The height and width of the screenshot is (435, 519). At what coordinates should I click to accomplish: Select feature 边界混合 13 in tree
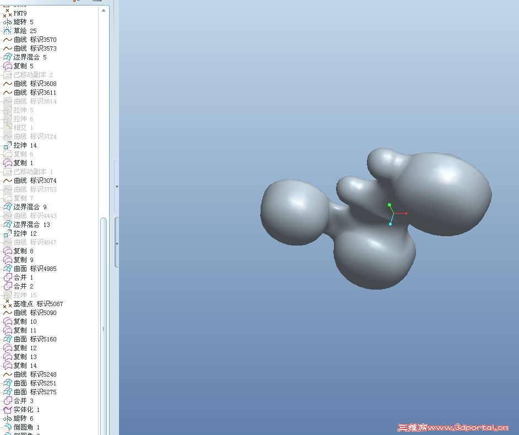click(x=32, y=225)
